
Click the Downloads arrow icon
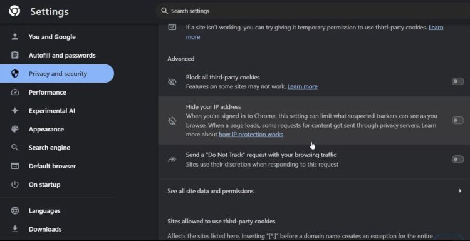(14, 229)
